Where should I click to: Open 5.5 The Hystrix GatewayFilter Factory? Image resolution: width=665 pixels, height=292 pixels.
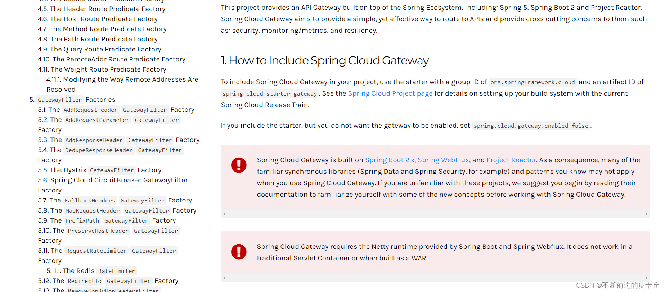(x=99, y=170)
